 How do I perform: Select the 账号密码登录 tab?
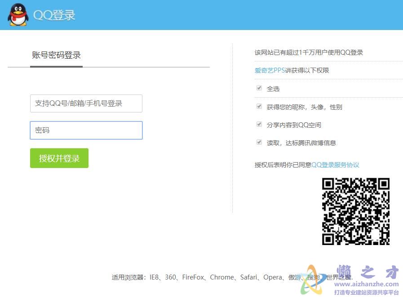point(56,55)
